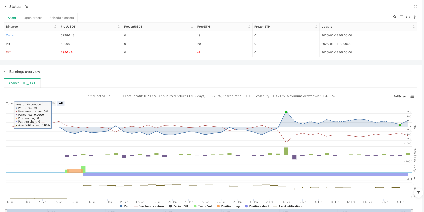The image size is (424, 212).
Task: Collapse the Earnings overview section
Action: click(5, 72)
